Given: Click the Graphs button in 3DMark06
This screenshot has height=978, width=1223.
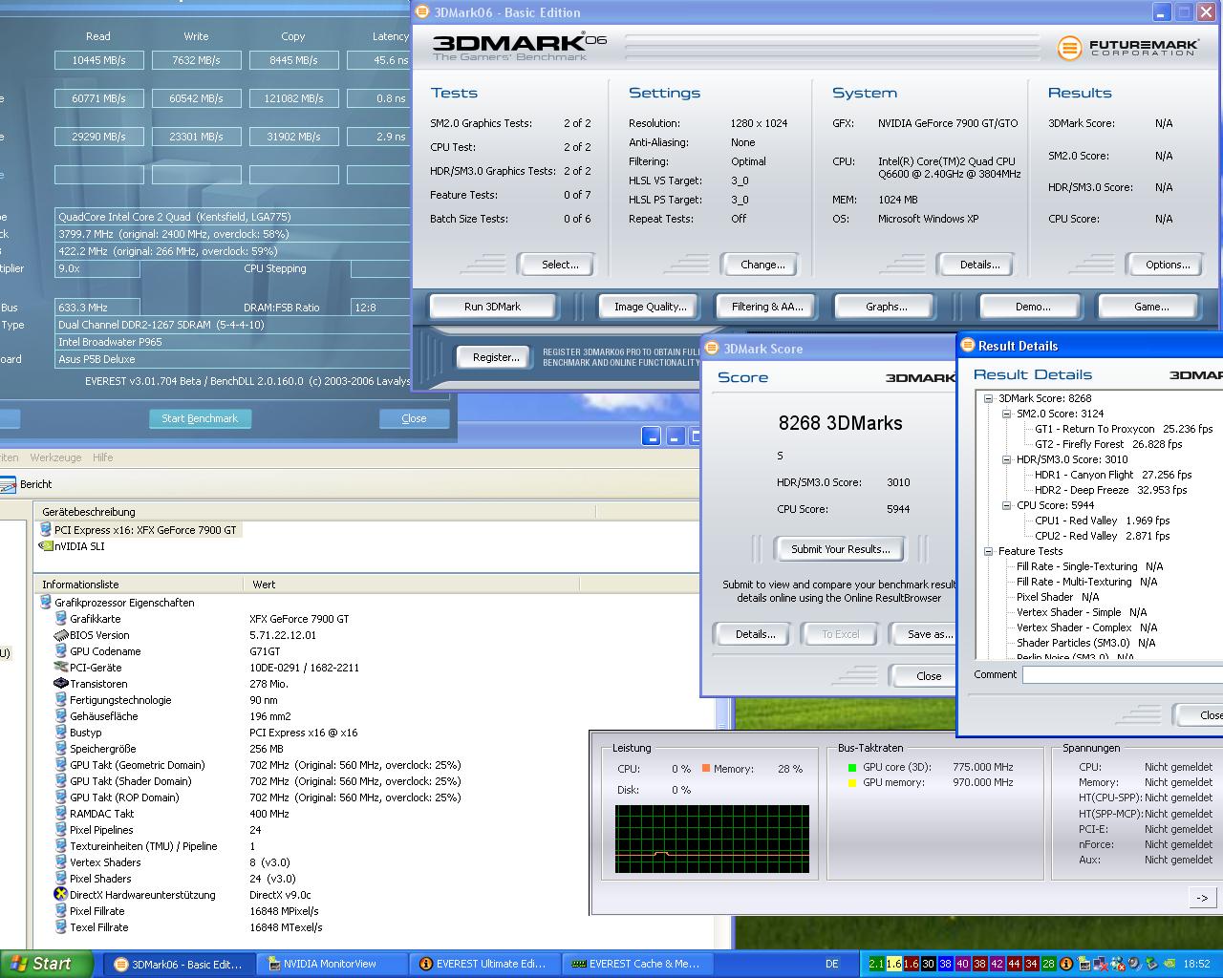Looking at the screenshot, I should (x=887, y=307).
